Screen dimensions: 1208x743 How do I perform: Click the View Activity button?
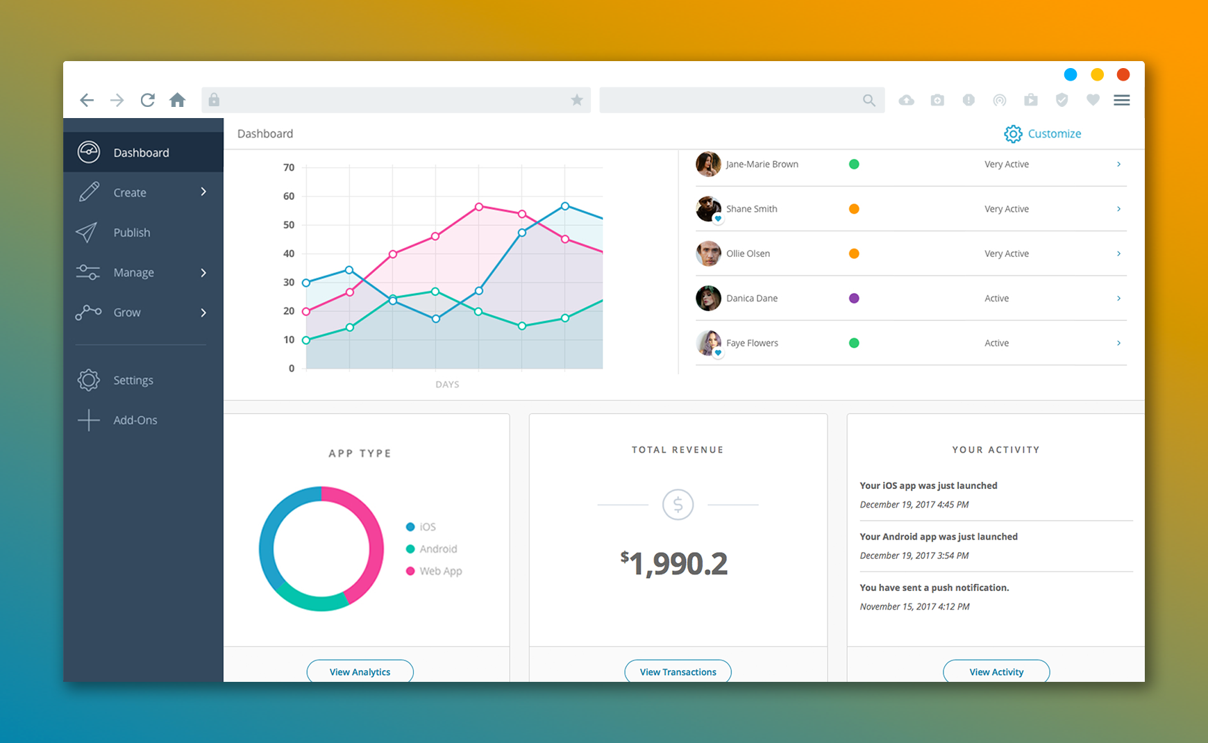pos(996,671)
